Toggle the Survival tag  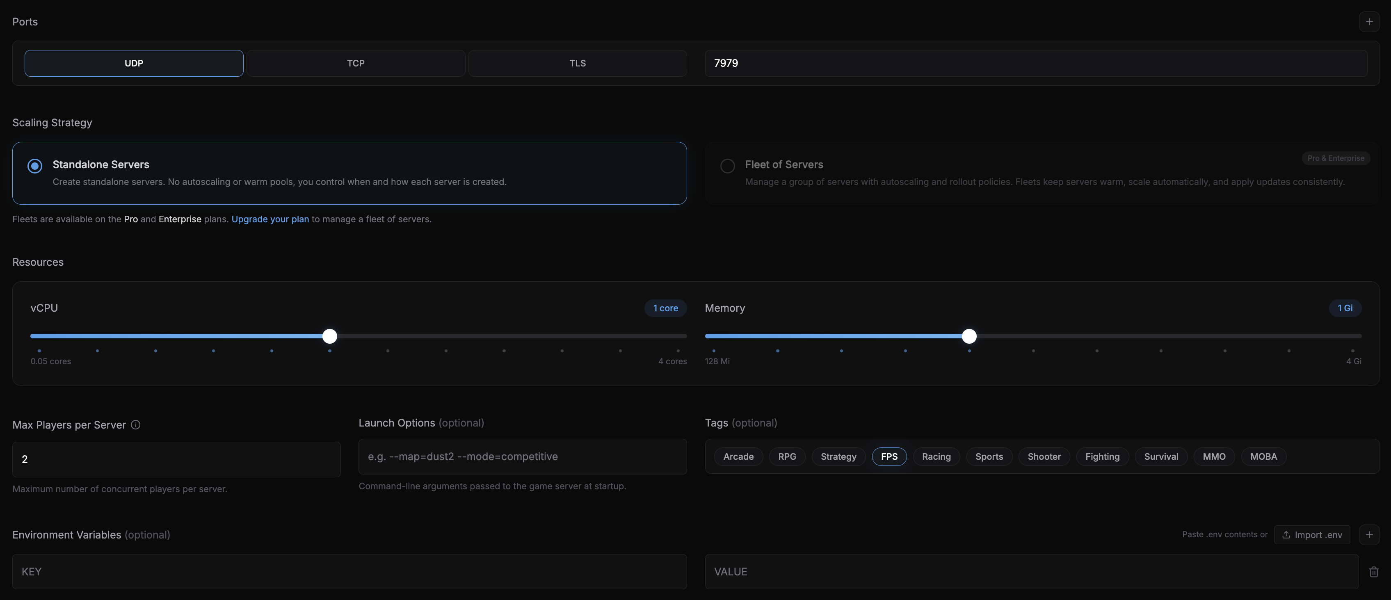[x=1161, y=457]
